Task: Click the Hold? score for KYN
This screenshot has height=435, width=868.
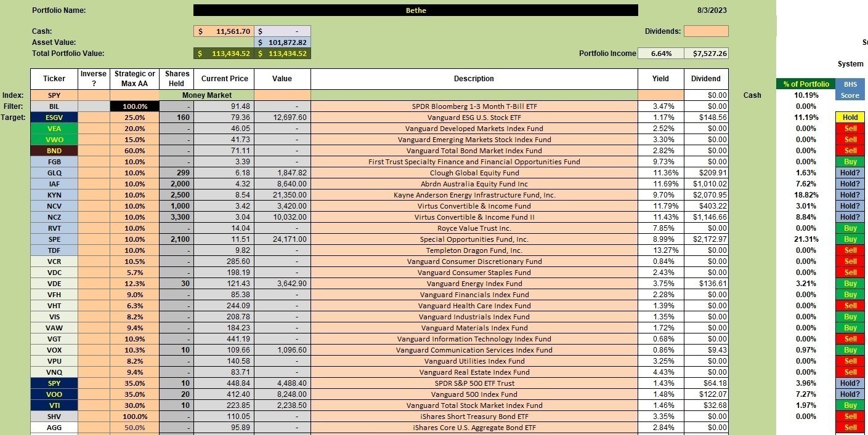Action: (x=850, y=195)
